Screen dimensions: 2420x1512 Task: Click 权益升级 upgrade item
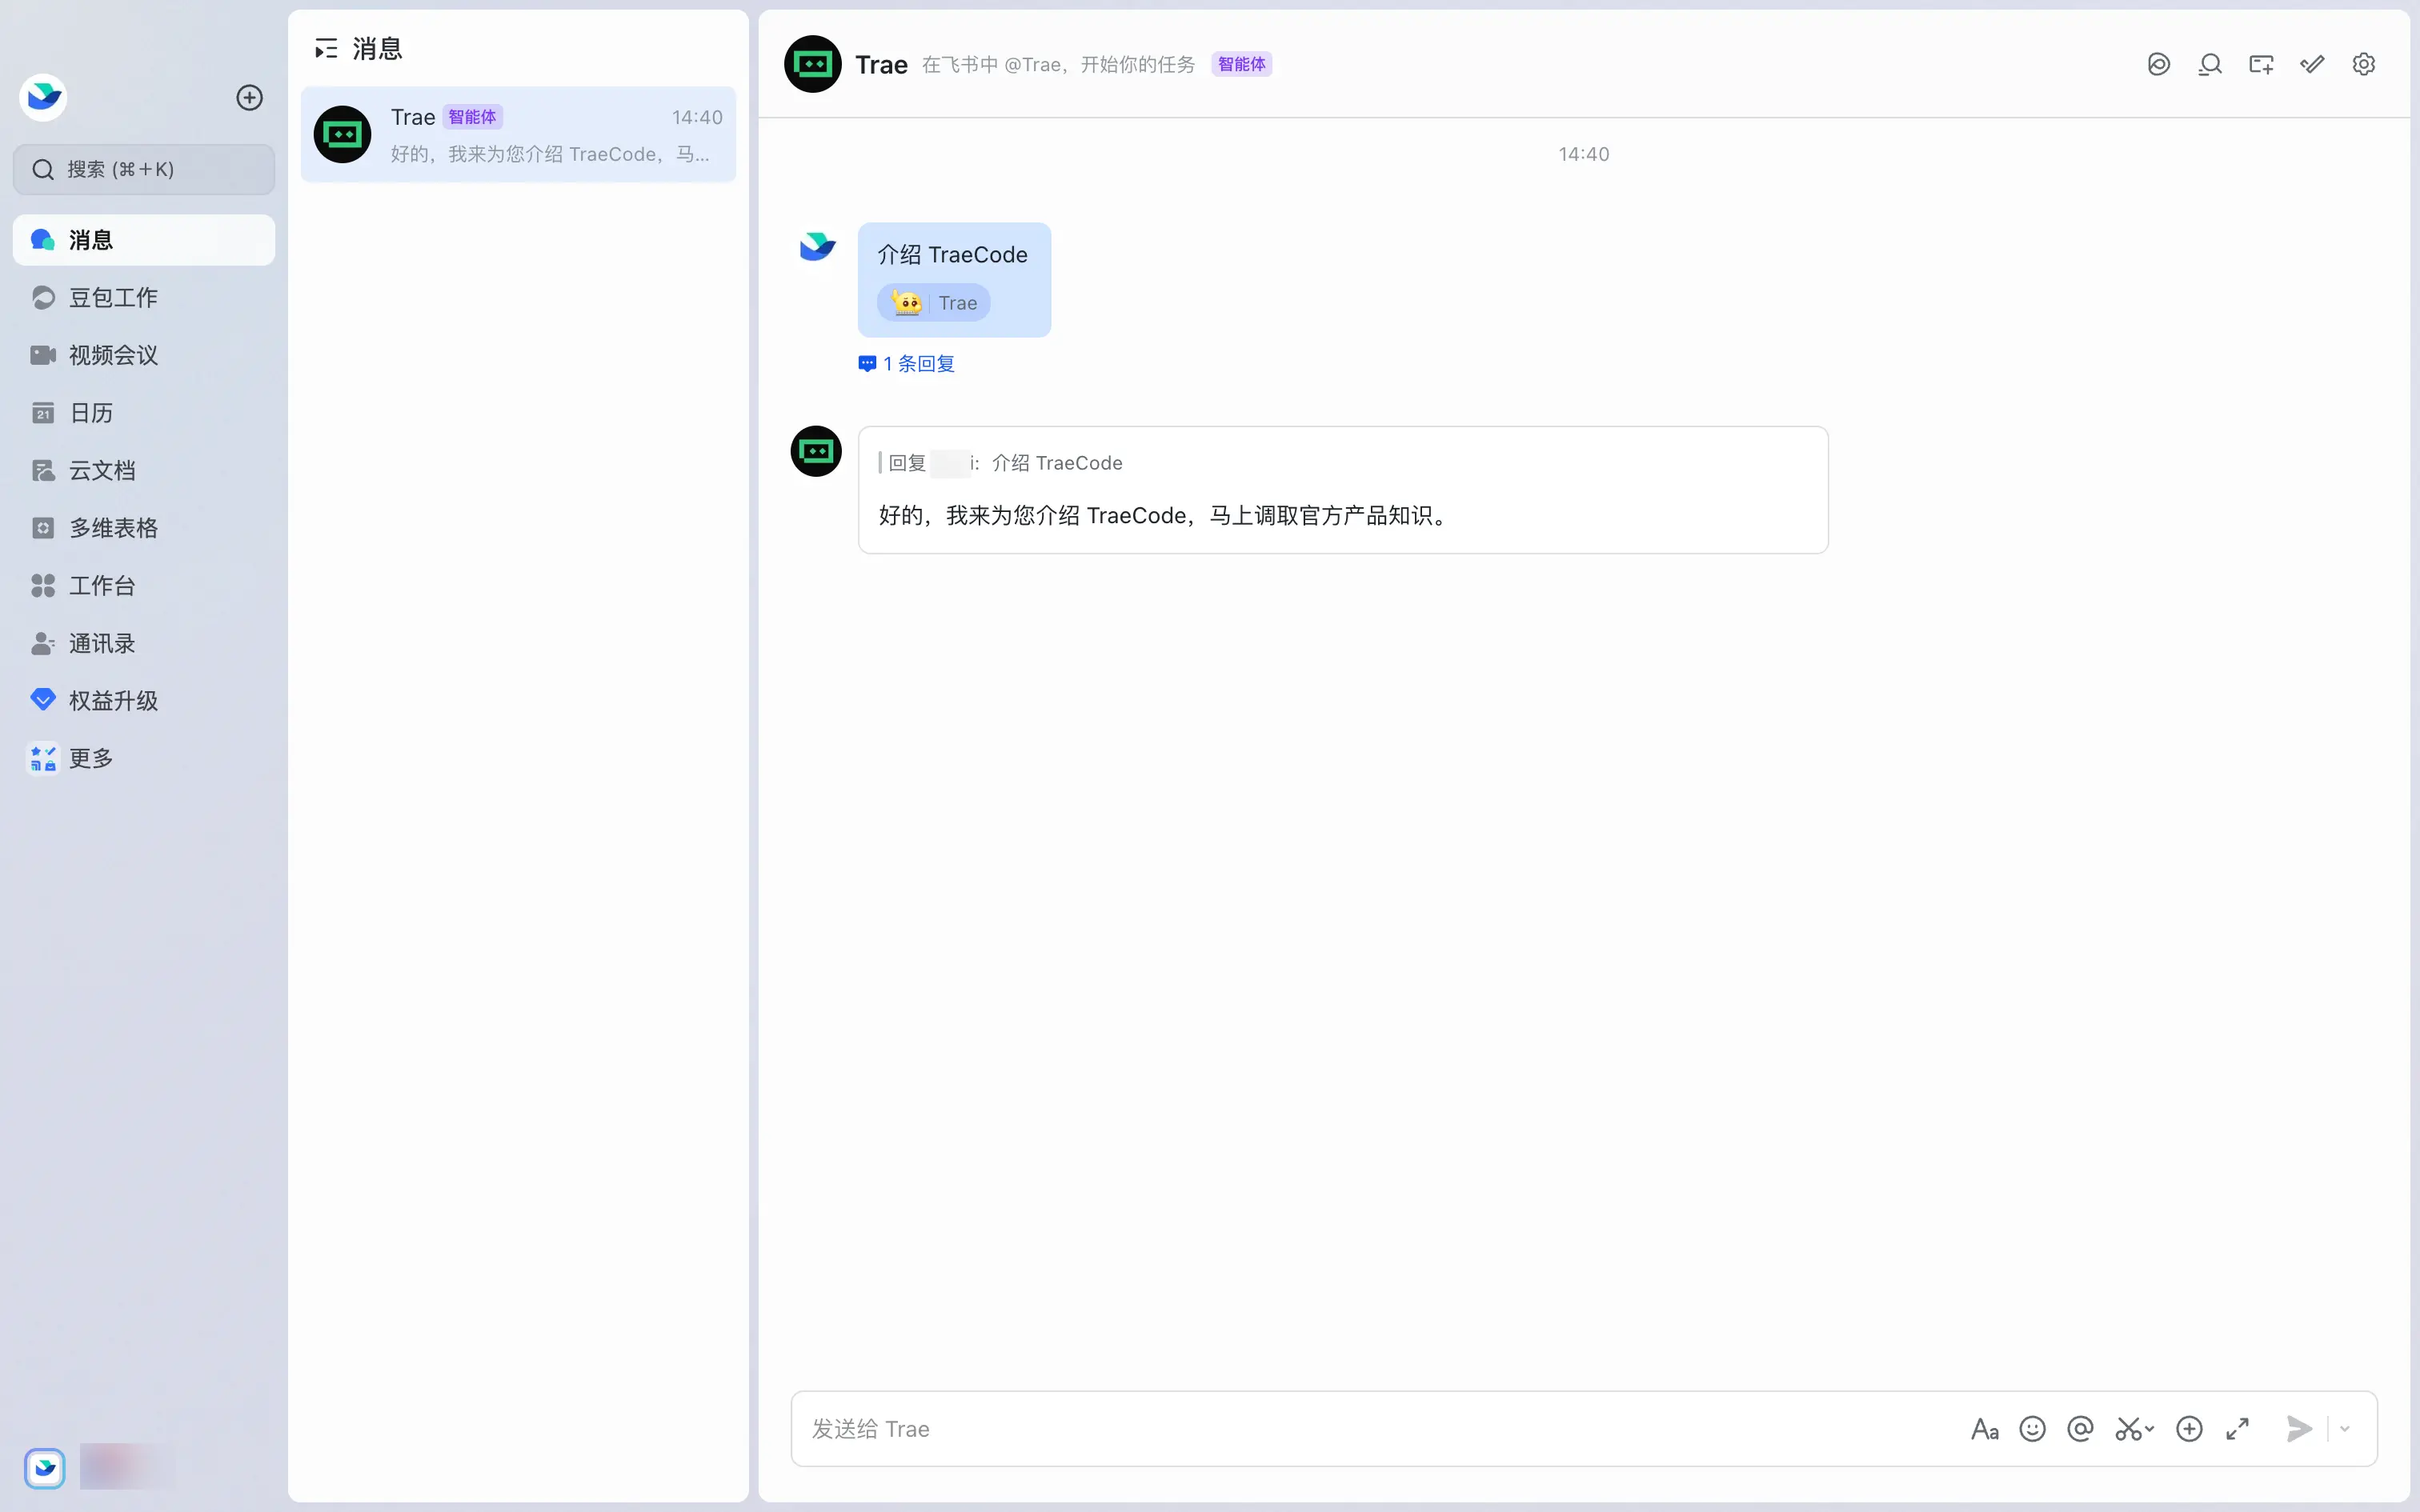(144, 701)
